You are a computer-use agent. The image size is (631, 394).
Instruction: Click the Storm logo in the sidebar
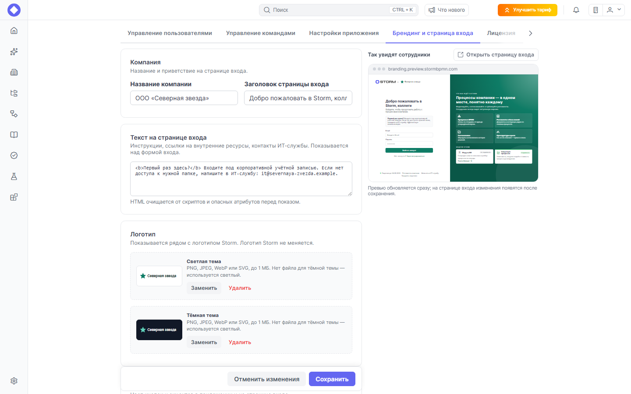(x=14, y=10)
